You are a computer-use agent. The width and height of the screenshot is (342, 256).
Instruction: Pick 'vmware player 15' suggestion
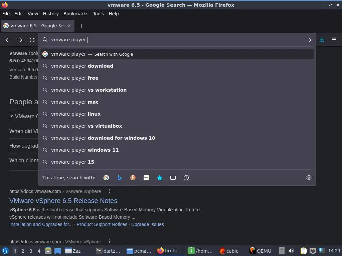177,162
